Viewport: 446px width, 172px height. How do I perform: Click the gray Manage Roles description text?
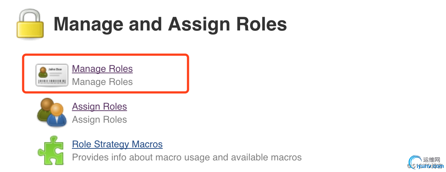pyautogui.click(x=102, y=82)
